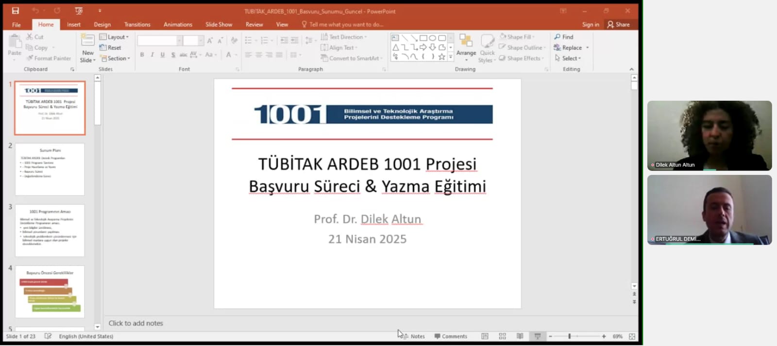Viewport: 777px width, 346px height.
Task: Select the oval shape in shapes gallery
Action: pos(432,38)
